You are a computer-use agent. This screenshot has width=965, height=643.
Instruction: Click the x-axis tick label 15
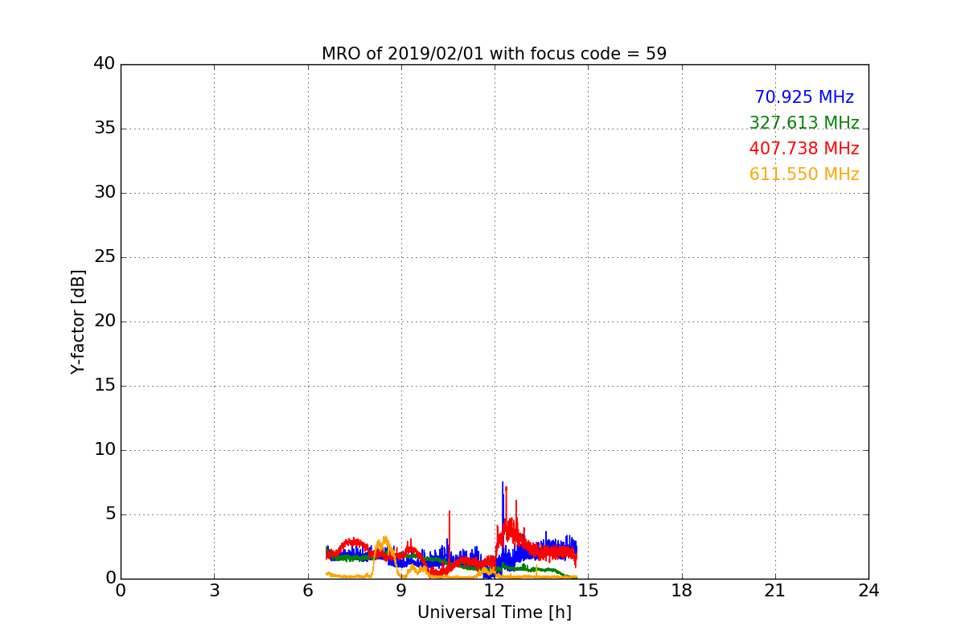point(588,591)
